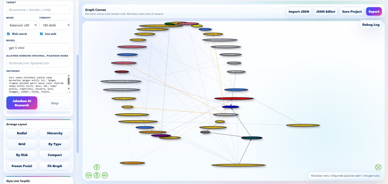
Task: Toggle the Live web checkbox
Action: [41, 34]
